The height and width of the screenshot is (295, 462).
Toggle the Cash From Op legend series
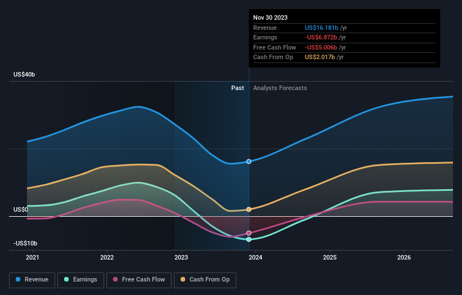(205, 280)
